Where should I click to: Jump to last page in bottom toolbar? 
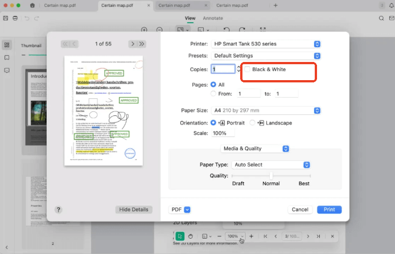(318, 236)
